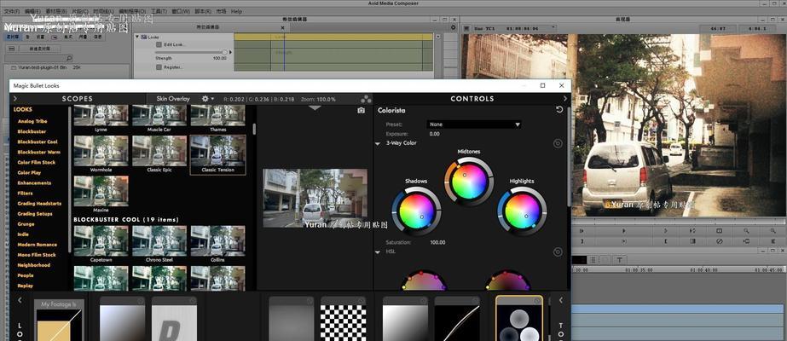The height and width of the screenshot is (341, 787).
Task: Open the Avid effect editor settings gear
Action: click(x=454, y=27)
